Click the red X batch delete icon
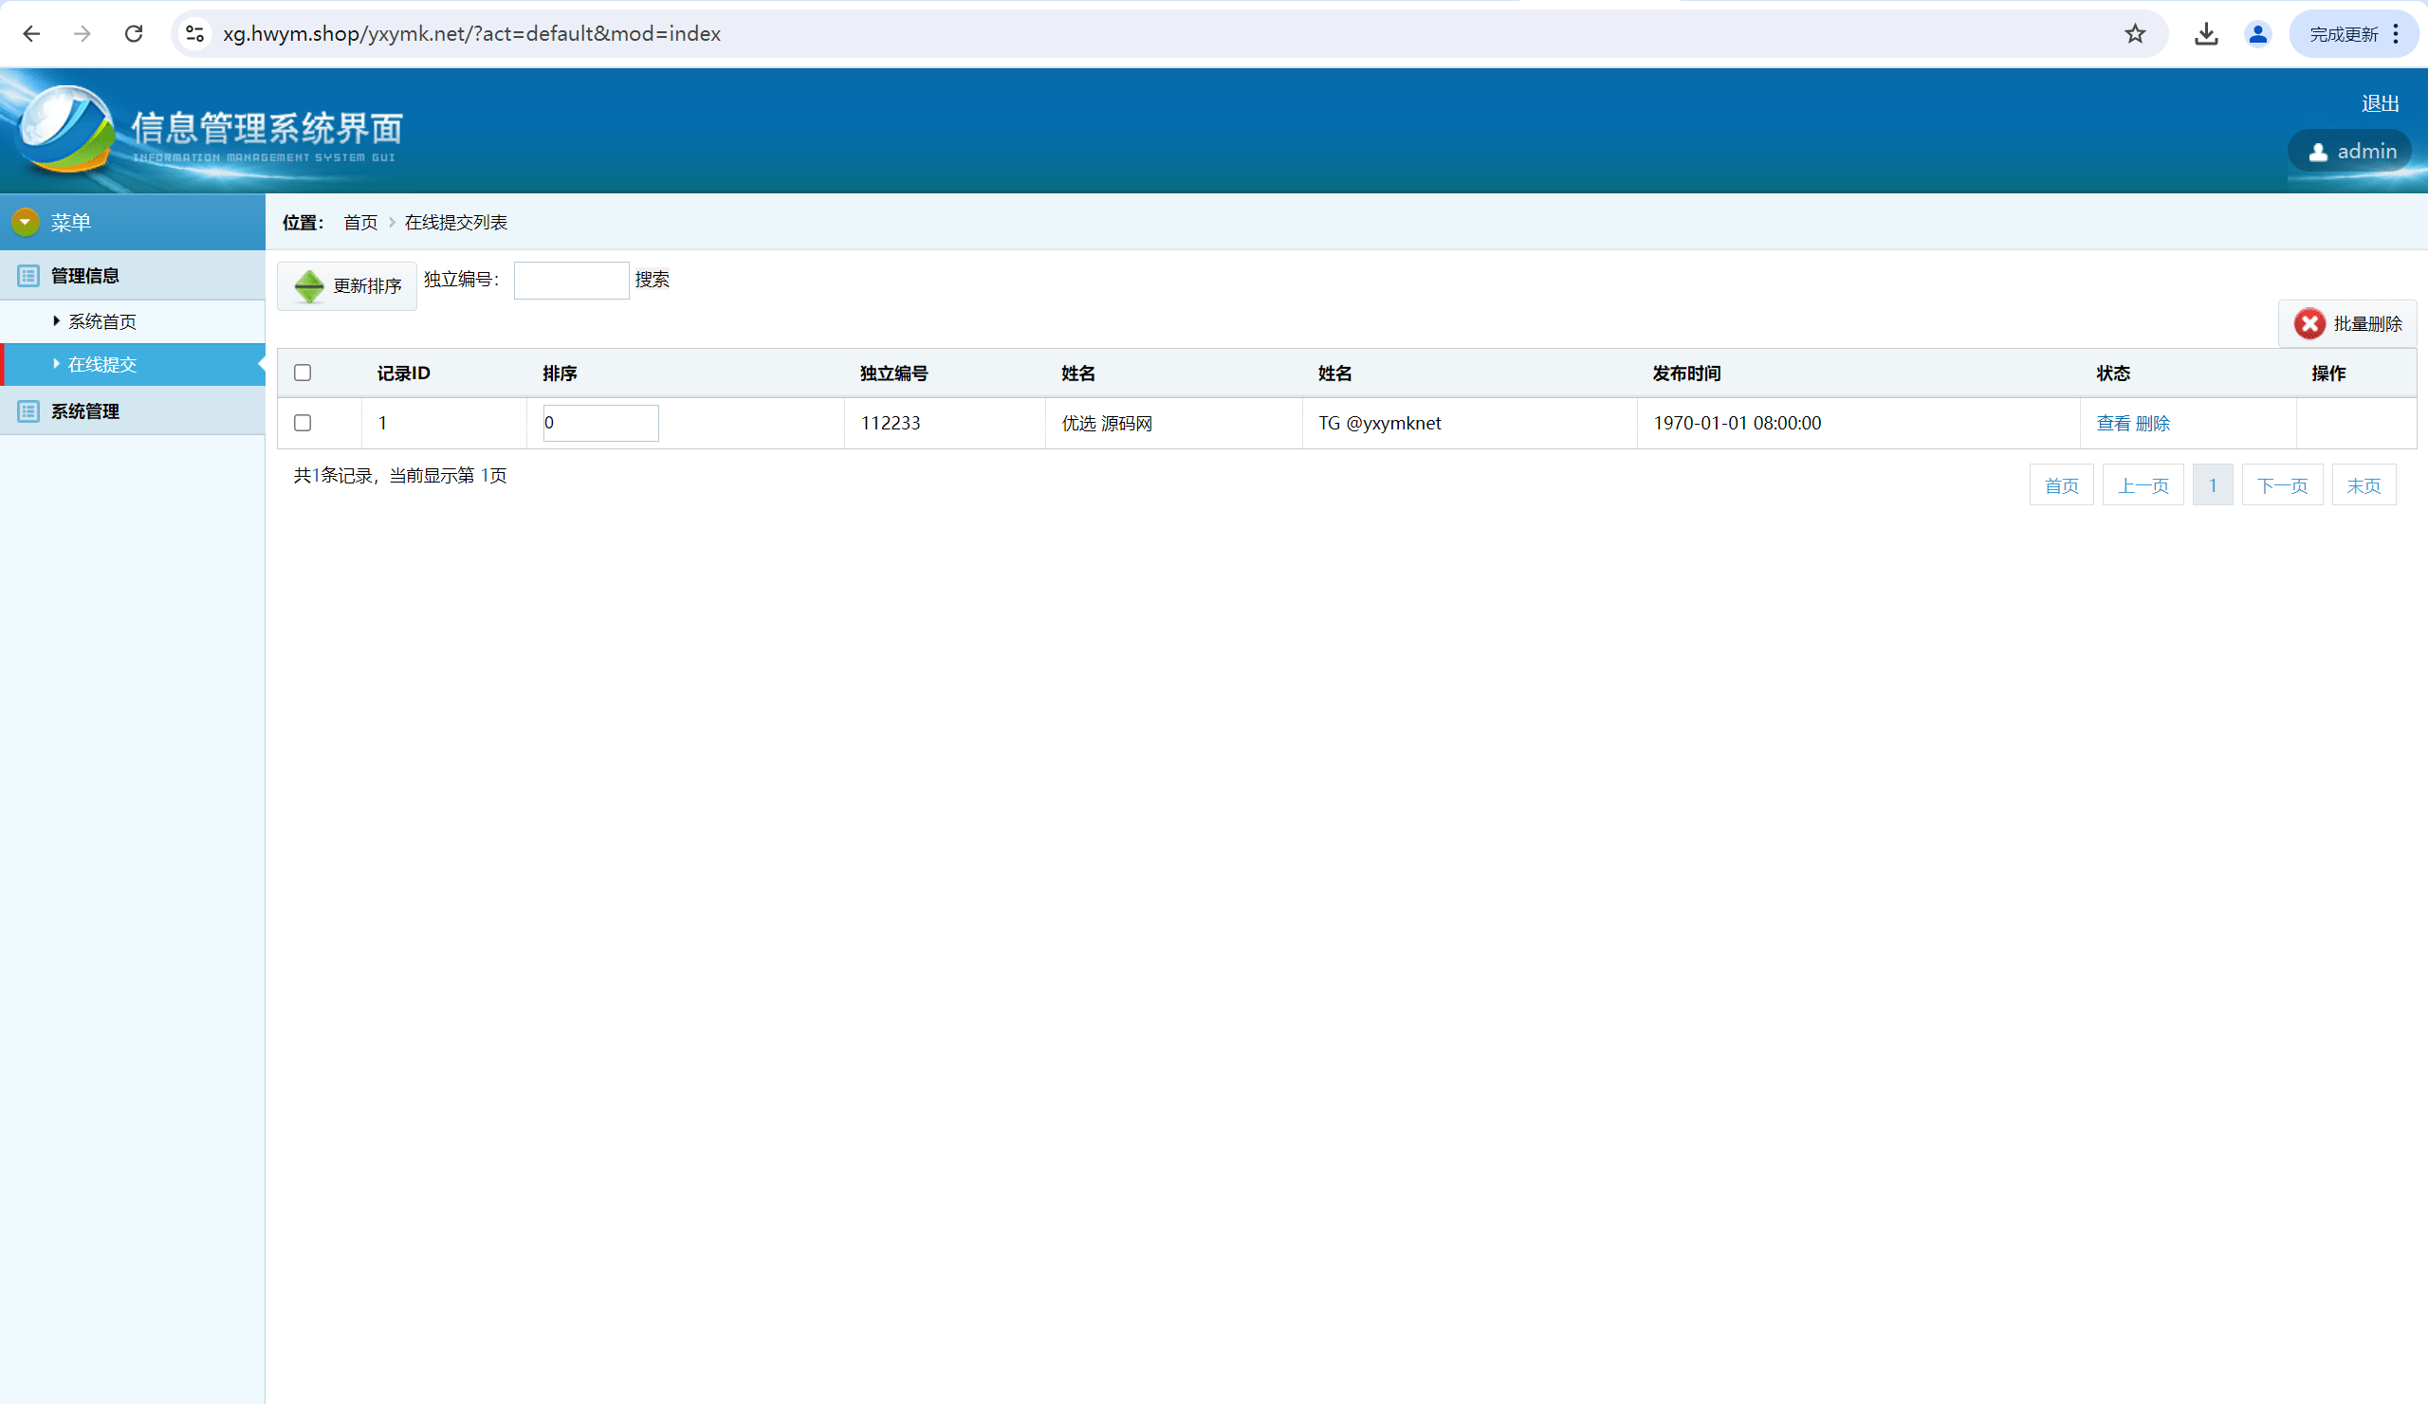This screenshot has height=1404, width=2428. 2309,324
